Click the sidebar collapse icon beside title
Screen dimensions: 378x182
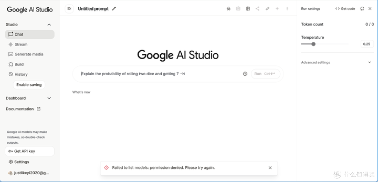click(x=69, y=9)
